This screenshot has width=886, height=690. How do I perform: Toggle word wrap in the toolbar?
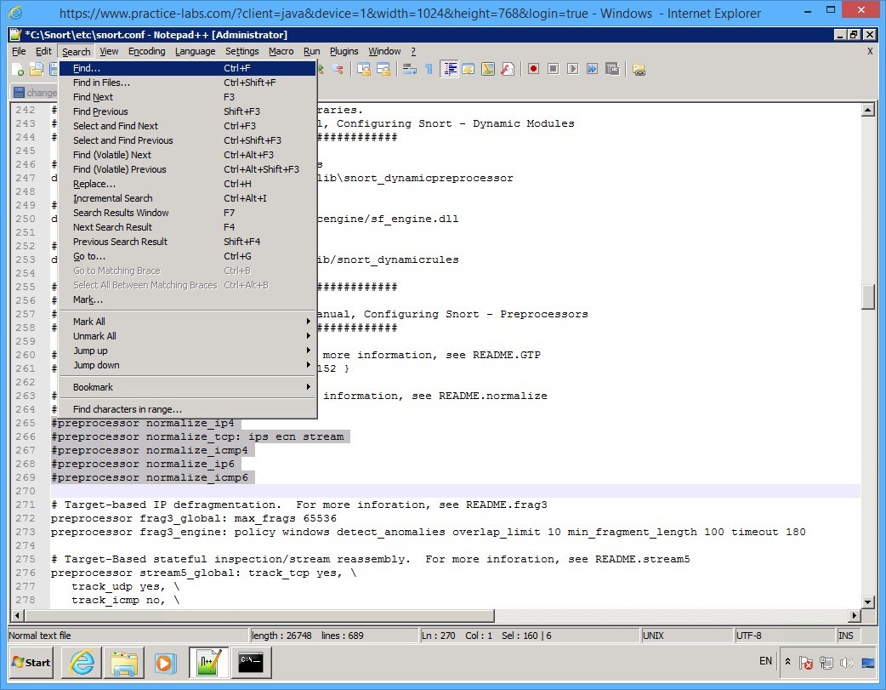408,68
